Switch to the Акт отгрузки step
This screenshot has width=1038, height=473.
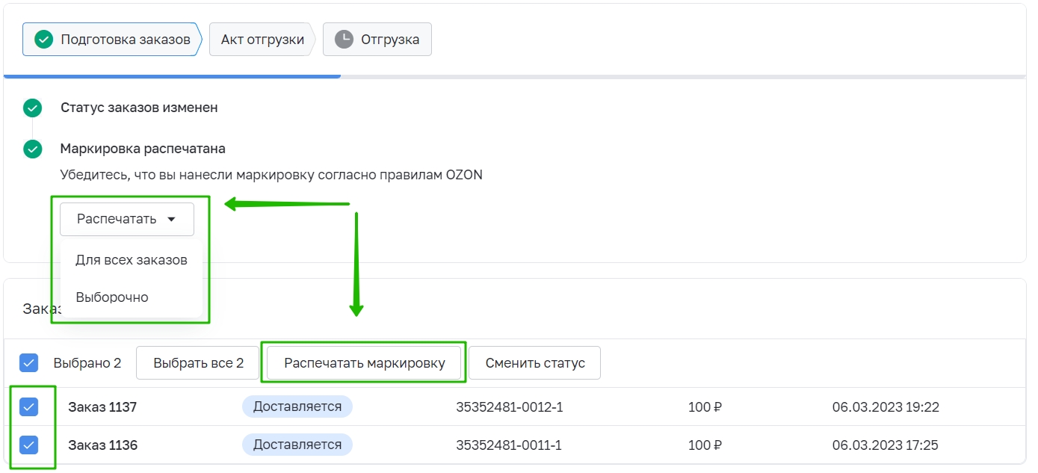tap(262, 40)
